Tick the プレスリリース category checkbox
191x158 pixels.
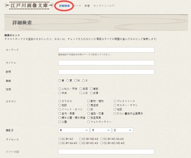(115, 101)
